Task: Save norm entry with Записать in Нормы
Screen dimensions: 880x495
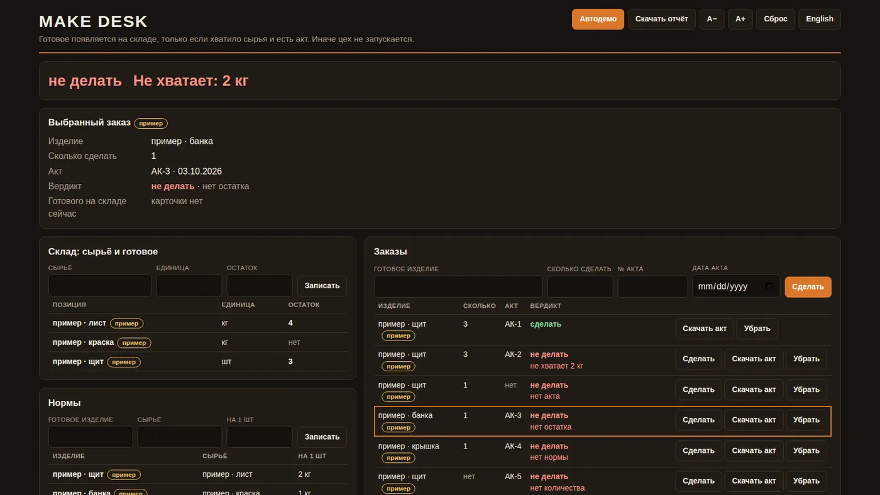Action: (322, 437)
